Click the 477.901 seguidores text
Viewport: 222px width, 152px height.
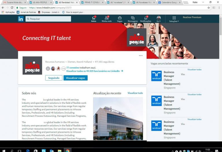pos(104,62)
